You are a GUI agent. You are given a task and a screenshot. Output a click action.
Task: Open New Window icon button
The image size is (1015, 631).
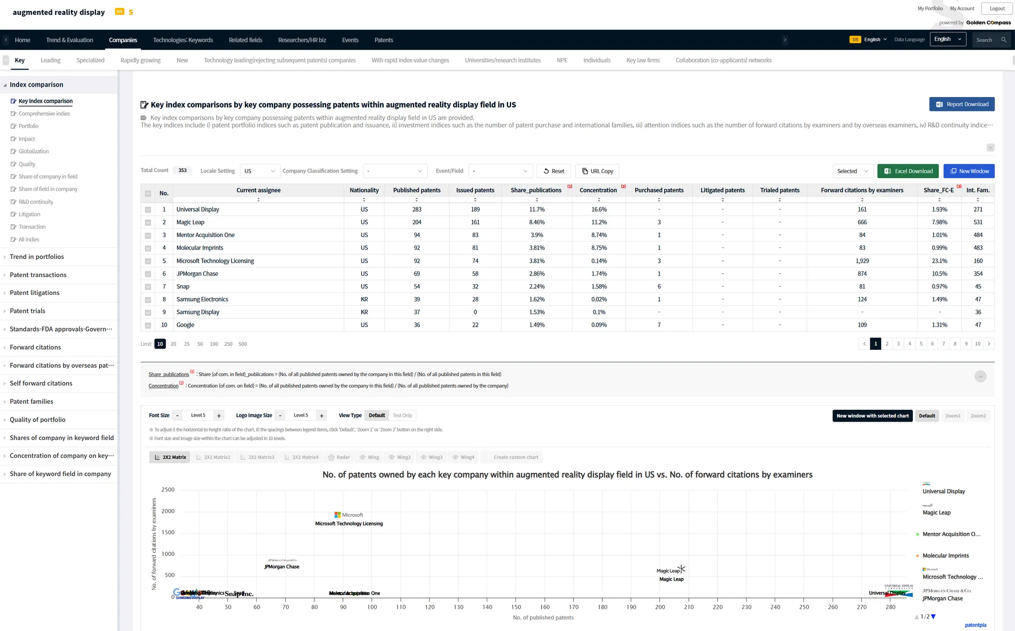(953, 171)
